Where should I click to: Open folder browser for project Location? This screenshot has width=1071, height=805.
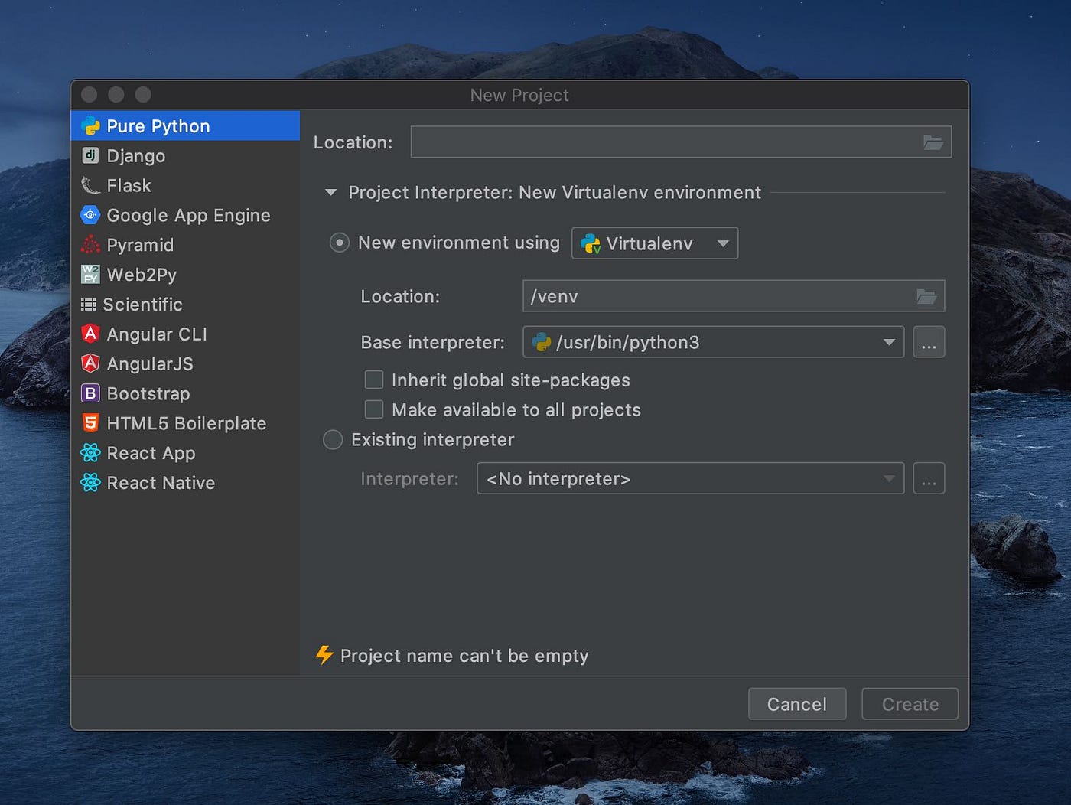click(x=933, y=142)
